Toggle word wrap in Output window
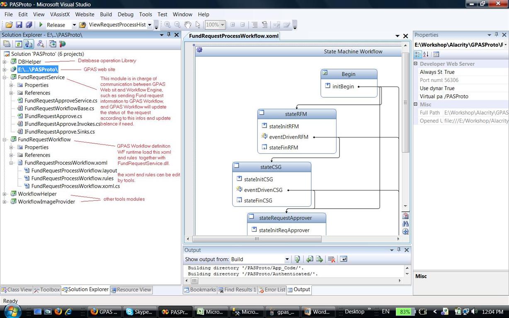The image size is (509, 318). point(343,259)
